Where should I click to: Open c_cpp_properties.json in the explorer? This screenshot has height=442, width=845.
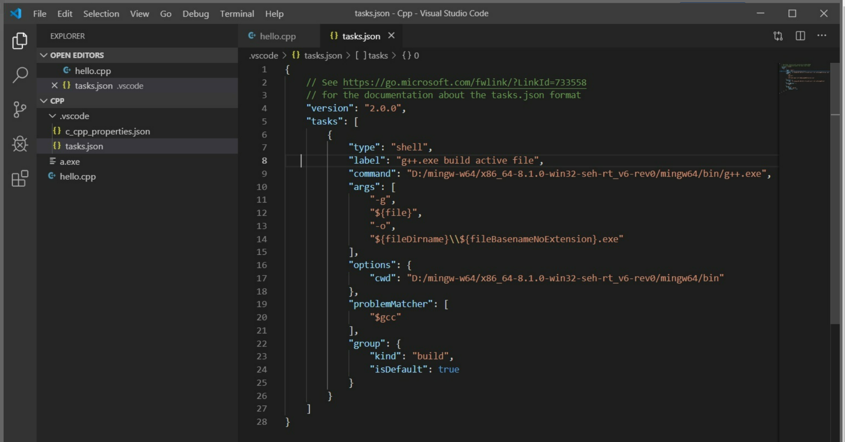point(107,131)
